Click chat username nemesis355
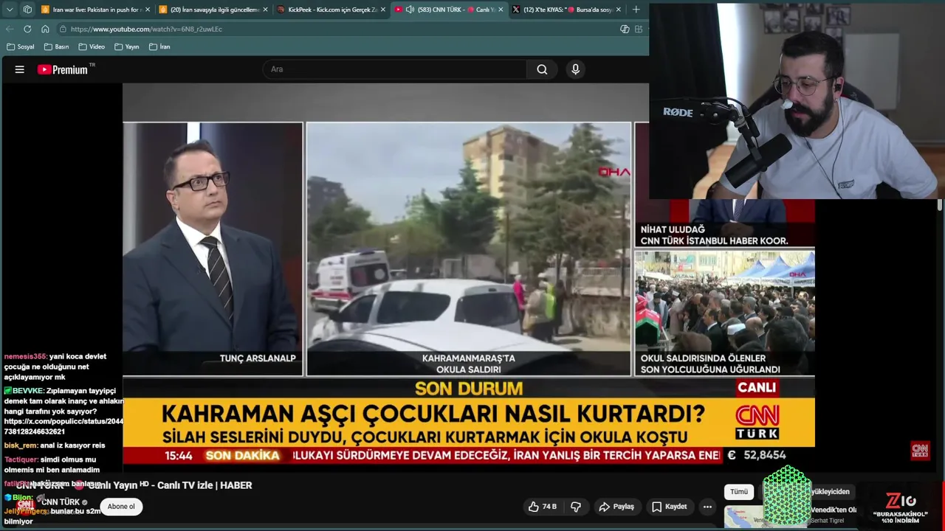945x531 pixels. pos(25,356)
